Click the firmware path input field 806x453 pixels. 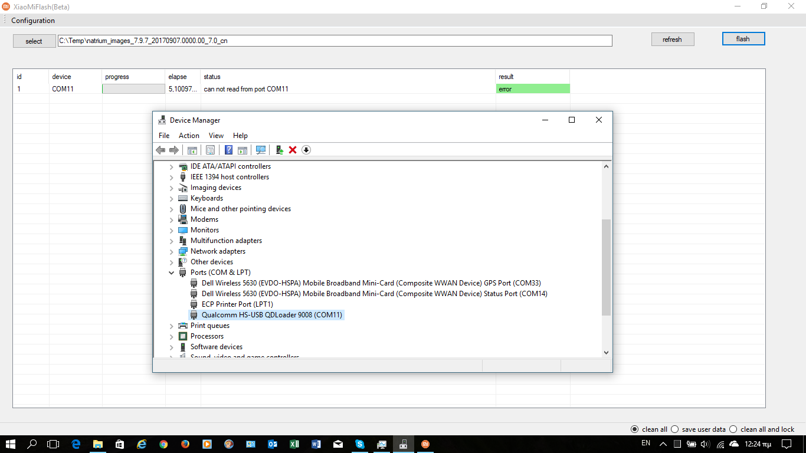click(335, 41)
